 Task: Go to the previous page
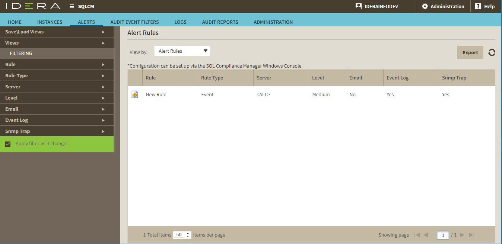tap(426, 235)
